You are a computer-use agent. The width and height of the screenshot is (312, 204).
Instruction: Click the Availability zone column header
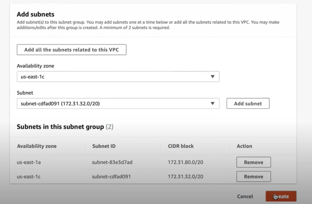(x=37, y=146)
